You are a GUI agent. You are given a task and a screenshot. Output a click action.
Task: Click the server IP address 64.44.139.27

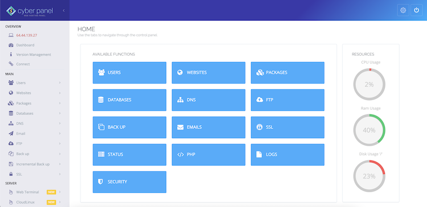(27, 35)
